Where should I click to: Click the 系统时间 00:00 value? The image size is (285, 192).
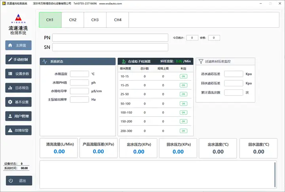pos(25,168)
